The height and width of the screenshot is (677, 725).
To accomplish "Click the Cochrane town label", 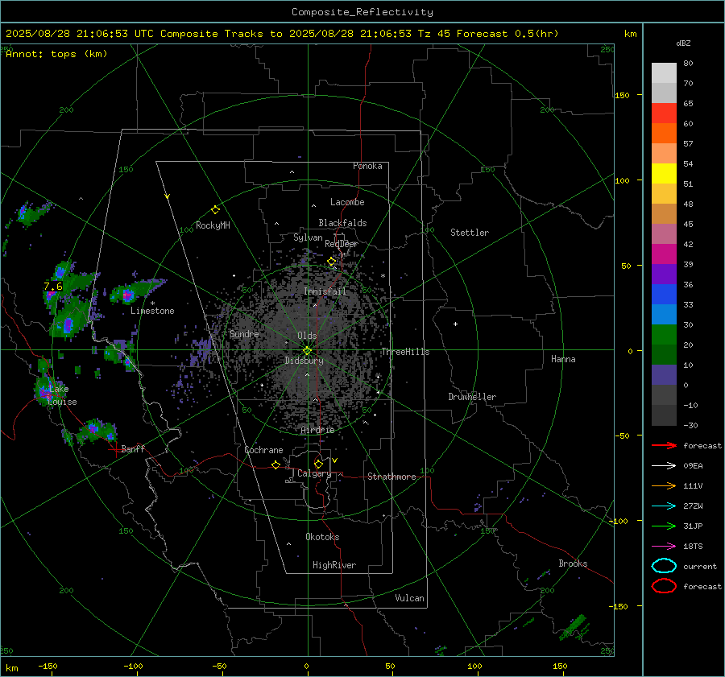I will 263,450.
